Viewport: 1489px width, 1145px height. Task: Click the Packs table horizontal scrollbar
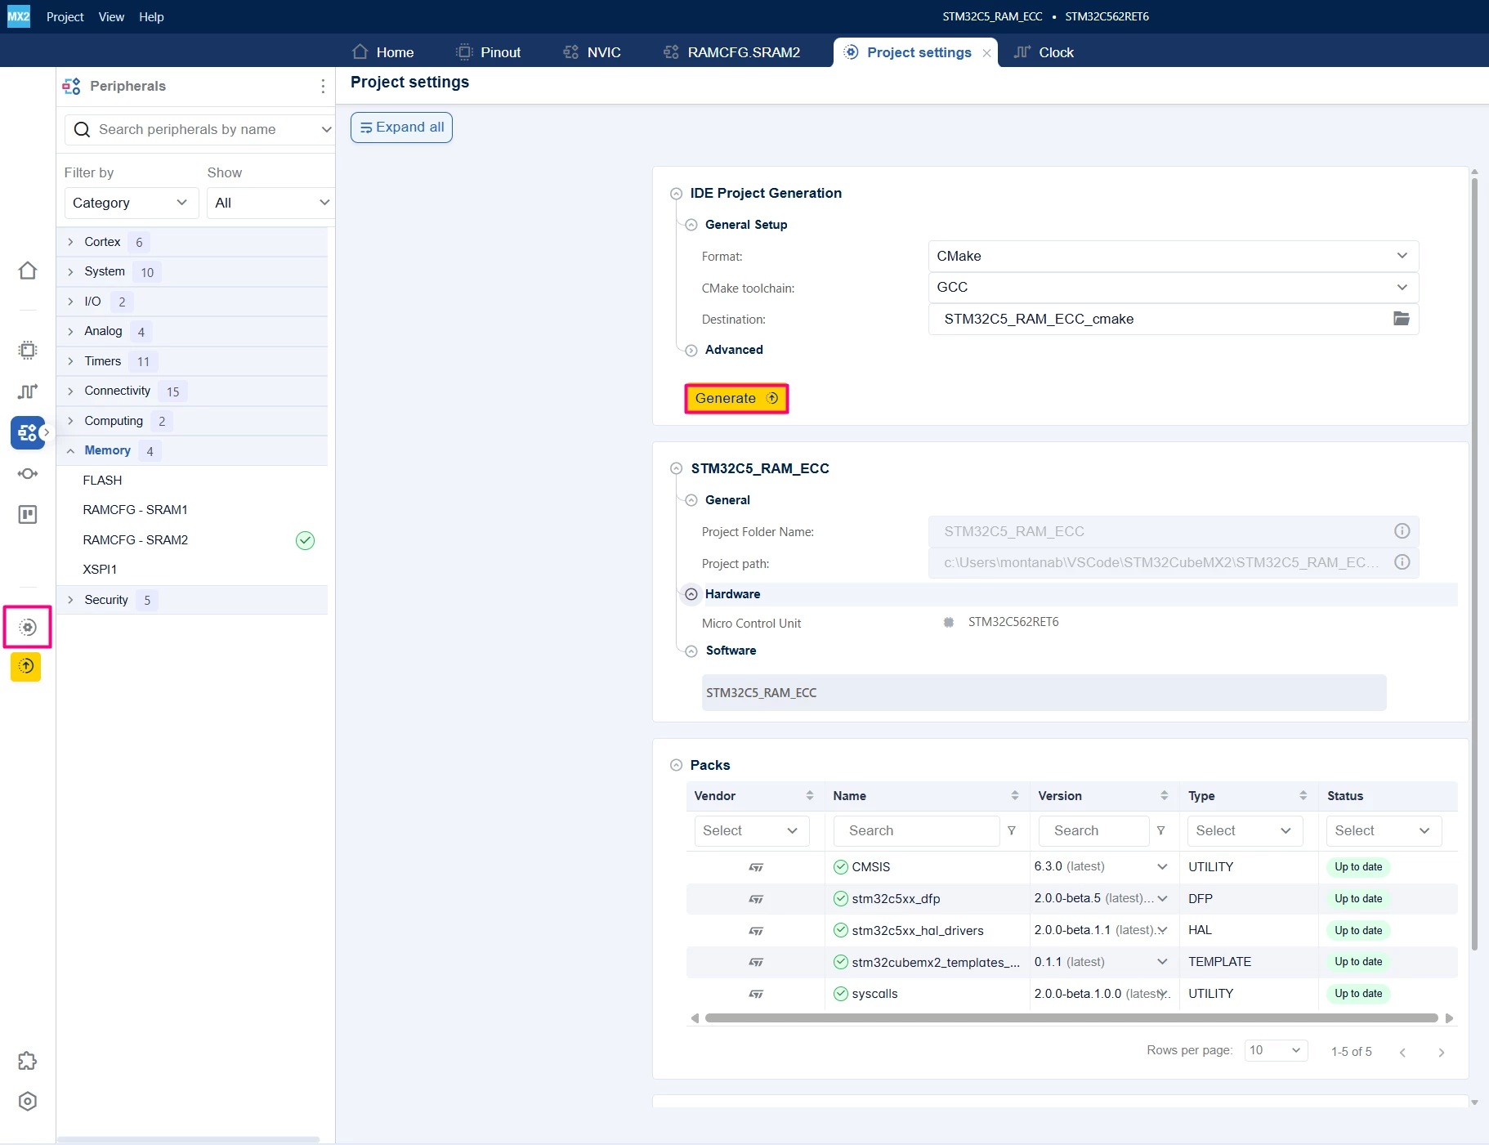pyautogui.click(x=1071, y=1018)
